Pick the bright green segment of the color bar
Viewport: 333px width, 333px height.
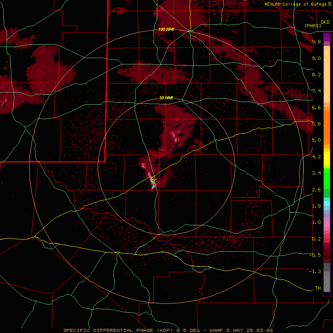click(327, 179)
